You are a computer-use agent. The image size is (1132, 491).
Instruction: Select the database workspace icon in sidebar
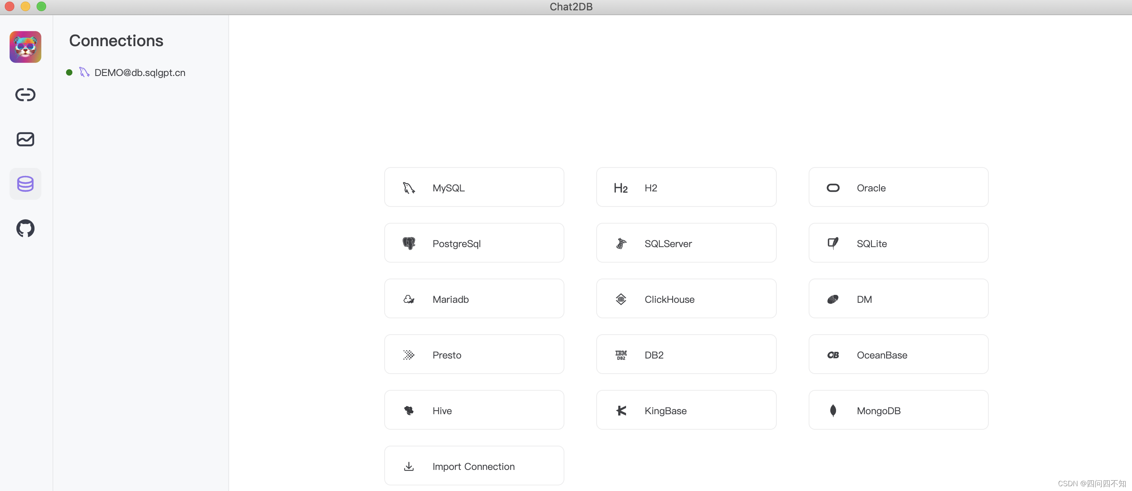click(x=25, y=184)
